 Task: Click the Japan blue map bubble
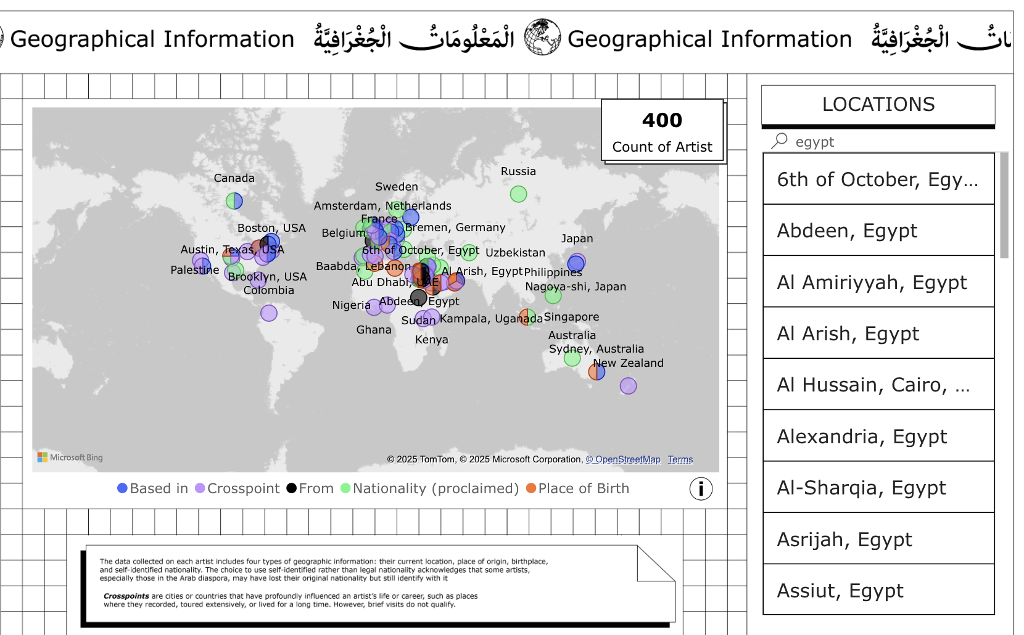(x=576, y=264)
